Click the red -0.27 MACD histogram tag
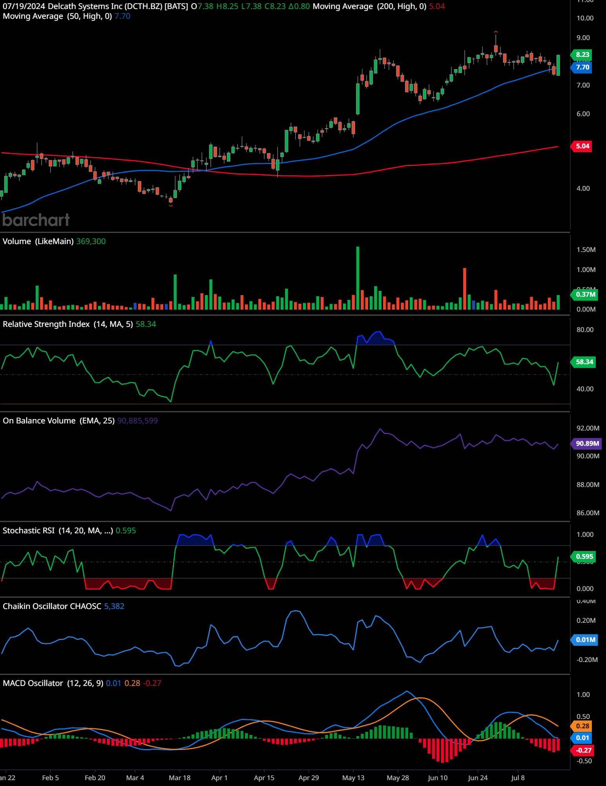 pos(583,750)
